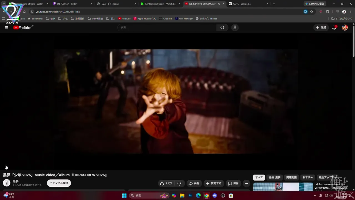Open the すべてのブックマーク folder
Viewport: 355px width, 200px height.
pyautogui.click(x=342, y=19)
